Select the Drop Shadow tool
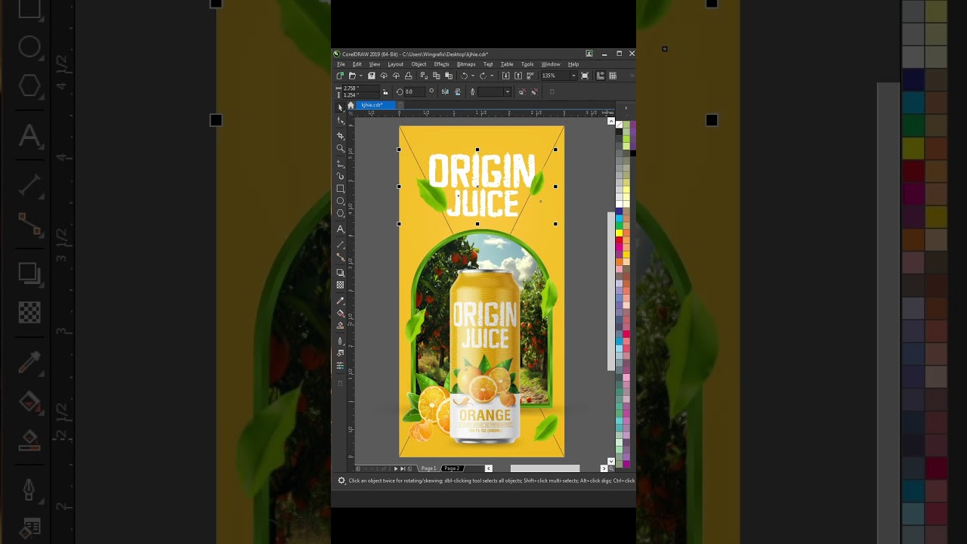The image size is (967, 544). point(340,272)
